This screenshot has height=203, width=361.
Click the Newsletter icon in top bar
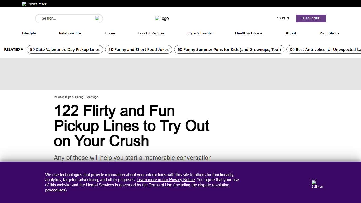pos(24,4)
